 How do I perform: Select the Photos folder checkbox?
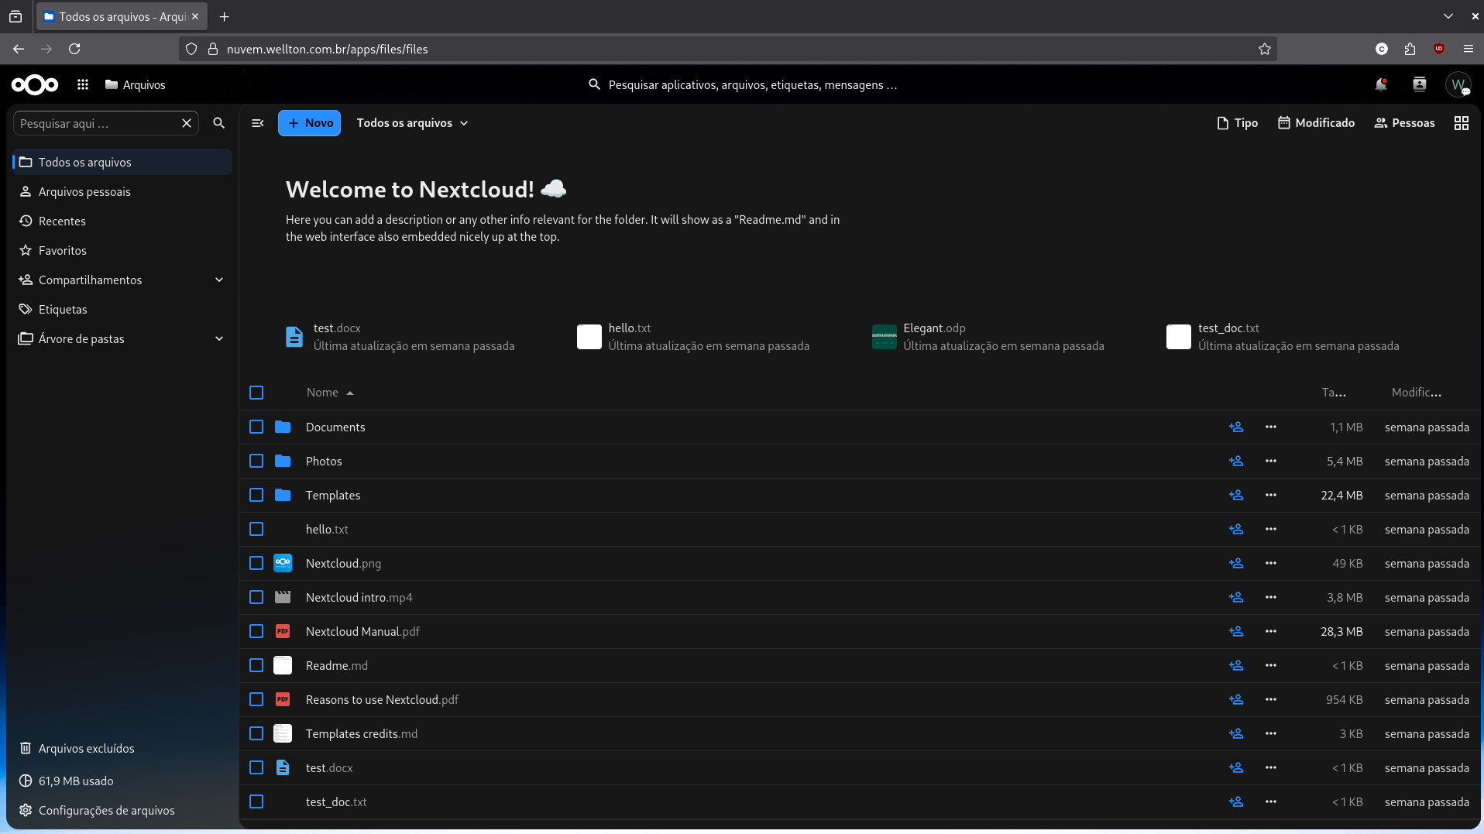tap(256, 461)
